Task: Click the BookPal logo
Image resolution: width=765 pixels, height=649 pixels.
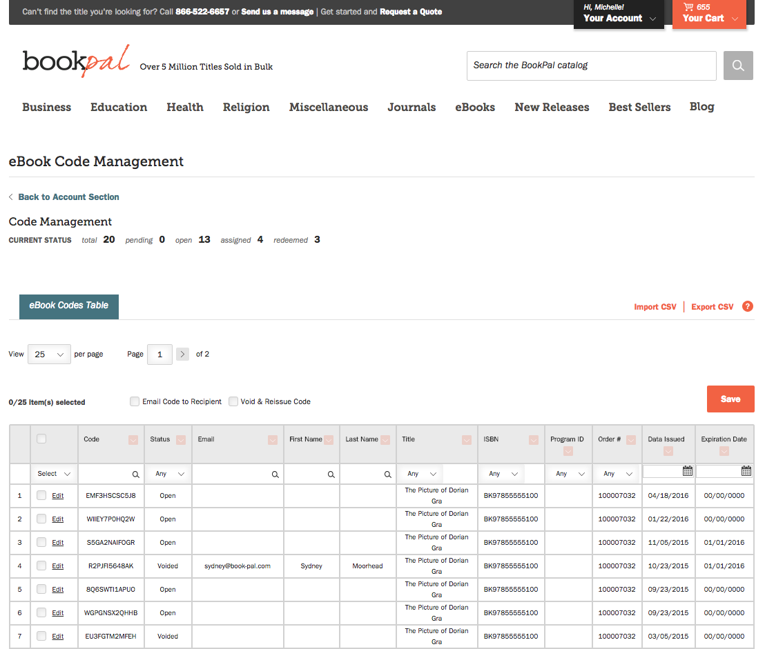Action: tap(76, 61)
